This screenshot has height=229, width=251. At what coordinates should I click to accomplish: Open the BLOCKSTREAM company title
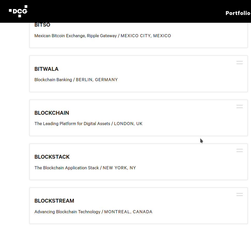pos(54,201)
